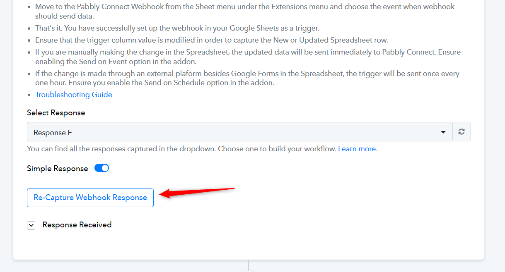Click the Select Response label
505x272 pixels.
[56, 113]
